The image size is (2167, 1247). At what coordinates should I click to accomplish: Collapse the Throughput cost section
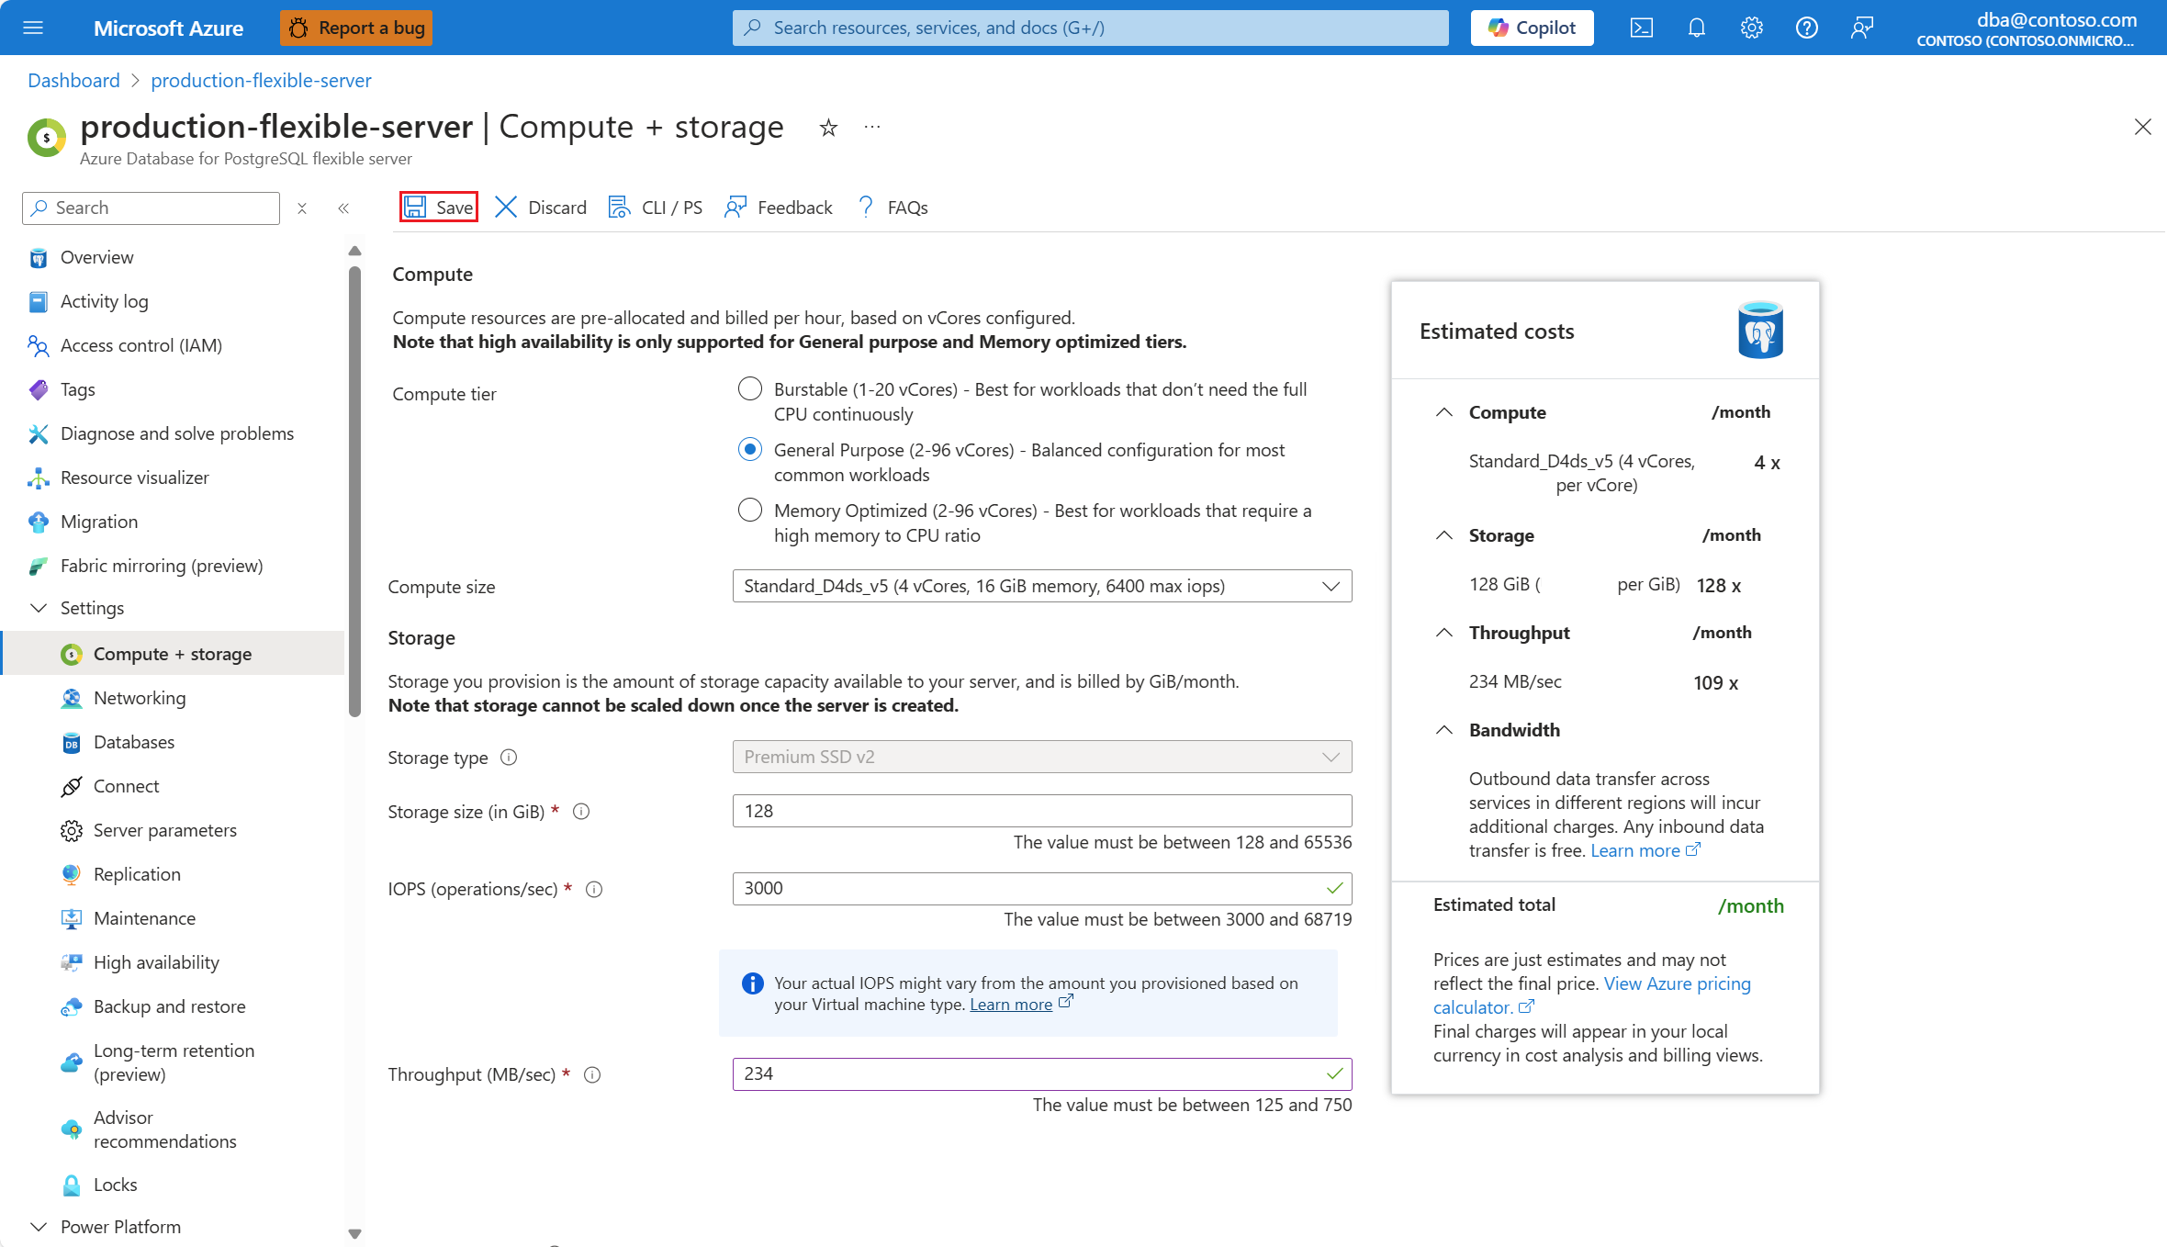1444,633
